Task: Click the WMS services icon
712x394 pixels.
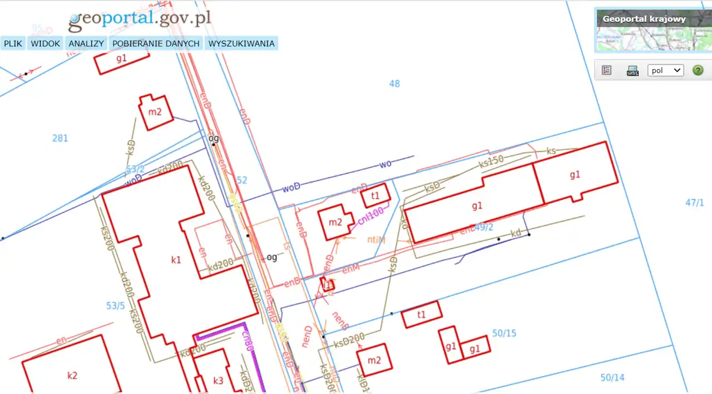Action: pos(632,71)
